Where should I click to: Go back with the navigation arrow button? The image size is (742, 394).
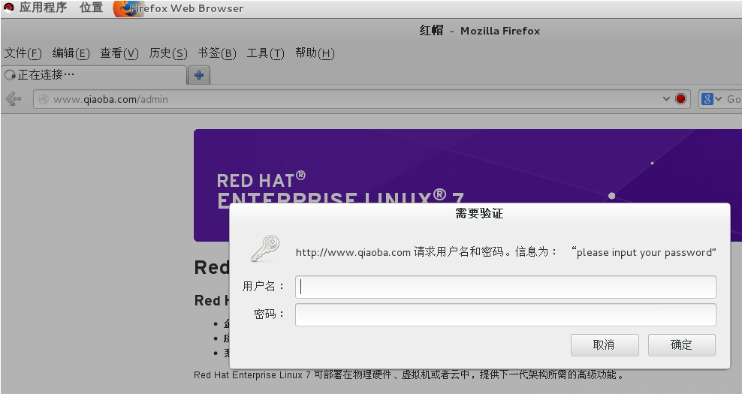pyautogui.click(x=14, y=99)
